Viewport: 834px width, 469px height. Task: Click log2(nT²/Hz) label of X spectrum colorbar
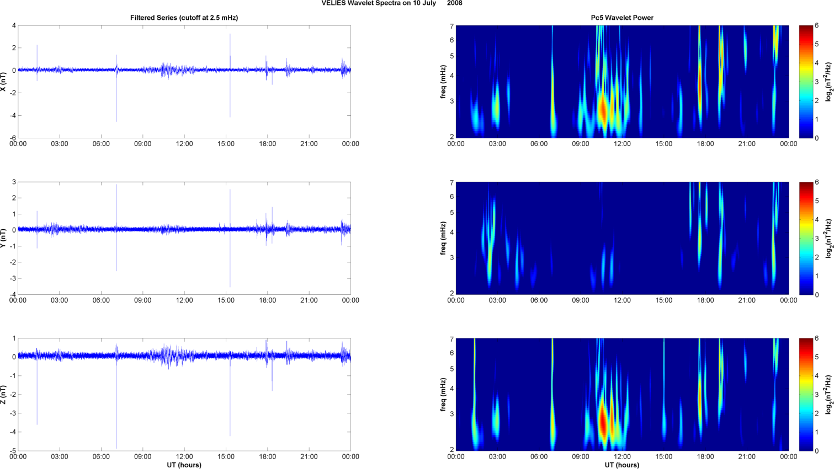tap(828, 82)
